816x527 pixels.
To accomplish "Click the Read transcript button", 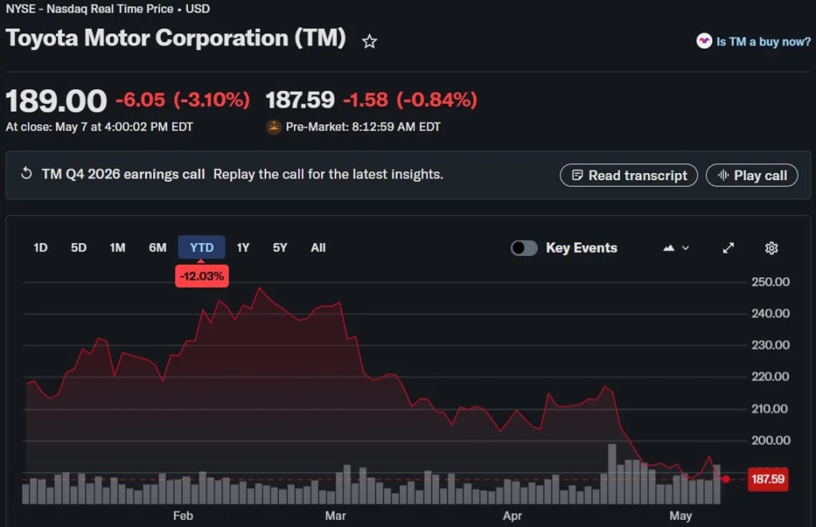I will point(629,175).
